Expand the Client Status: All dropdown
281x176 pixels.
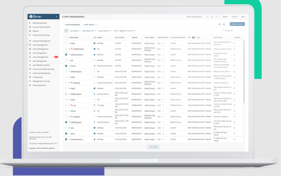[89, 31]
